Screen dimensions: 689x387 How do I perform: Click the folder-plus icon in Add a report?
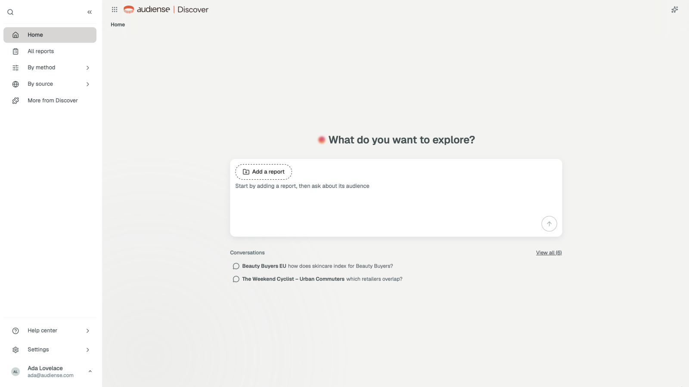click(246, 172)
